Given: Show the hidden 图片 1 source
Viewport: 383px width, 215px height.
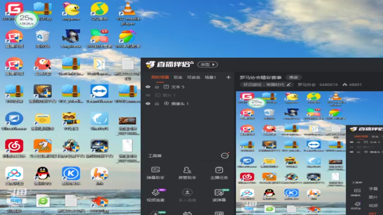Looking at the screenshot, I should [148, 95].
